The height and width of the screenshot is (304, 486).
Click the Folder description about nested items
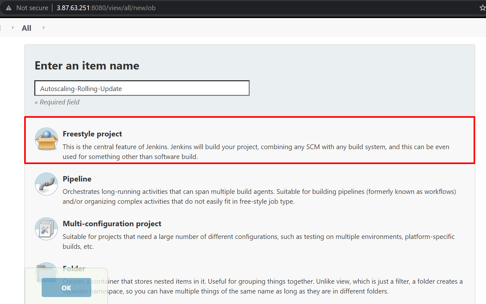[263, 286]
